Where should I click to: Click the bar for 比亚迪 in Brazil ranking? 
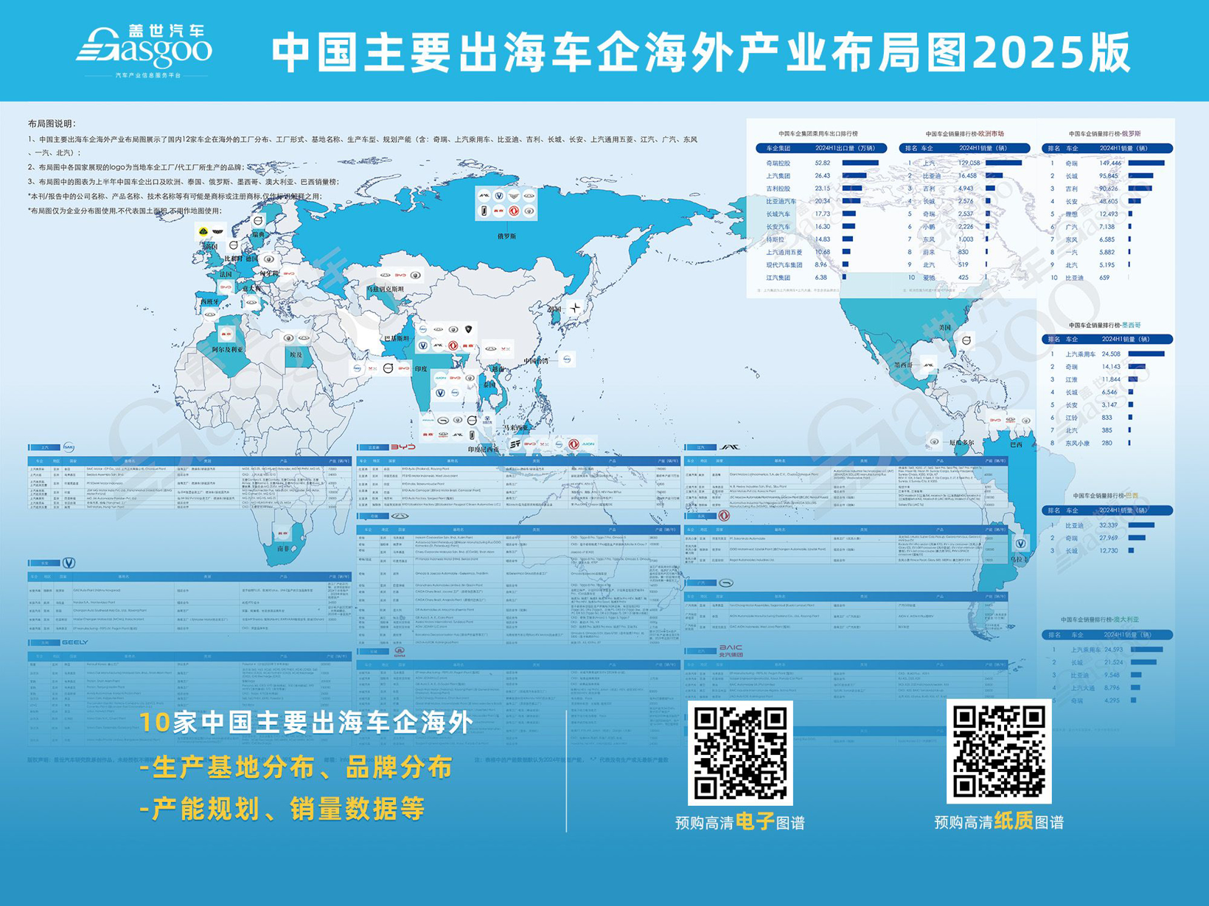coord(1141,525)
